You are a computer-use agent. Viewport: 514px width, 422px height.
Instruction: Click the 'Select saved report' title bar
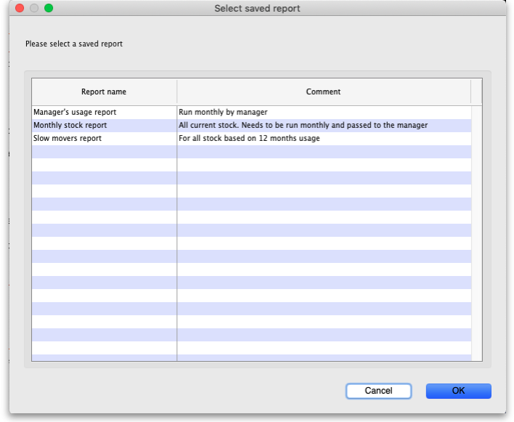pos(257,9)
